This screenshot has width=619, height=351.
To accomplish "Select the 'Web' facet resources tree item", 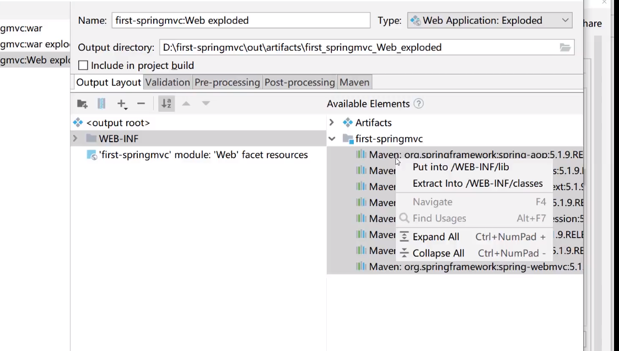I will (202, 155).
